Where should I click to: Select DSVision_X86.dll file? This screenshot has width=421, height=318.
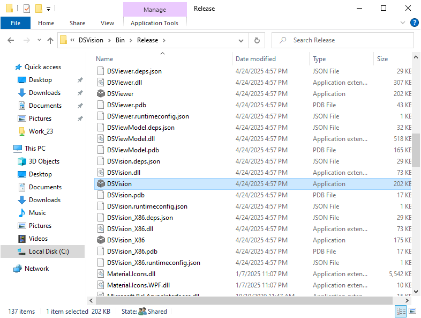[130, 229]
